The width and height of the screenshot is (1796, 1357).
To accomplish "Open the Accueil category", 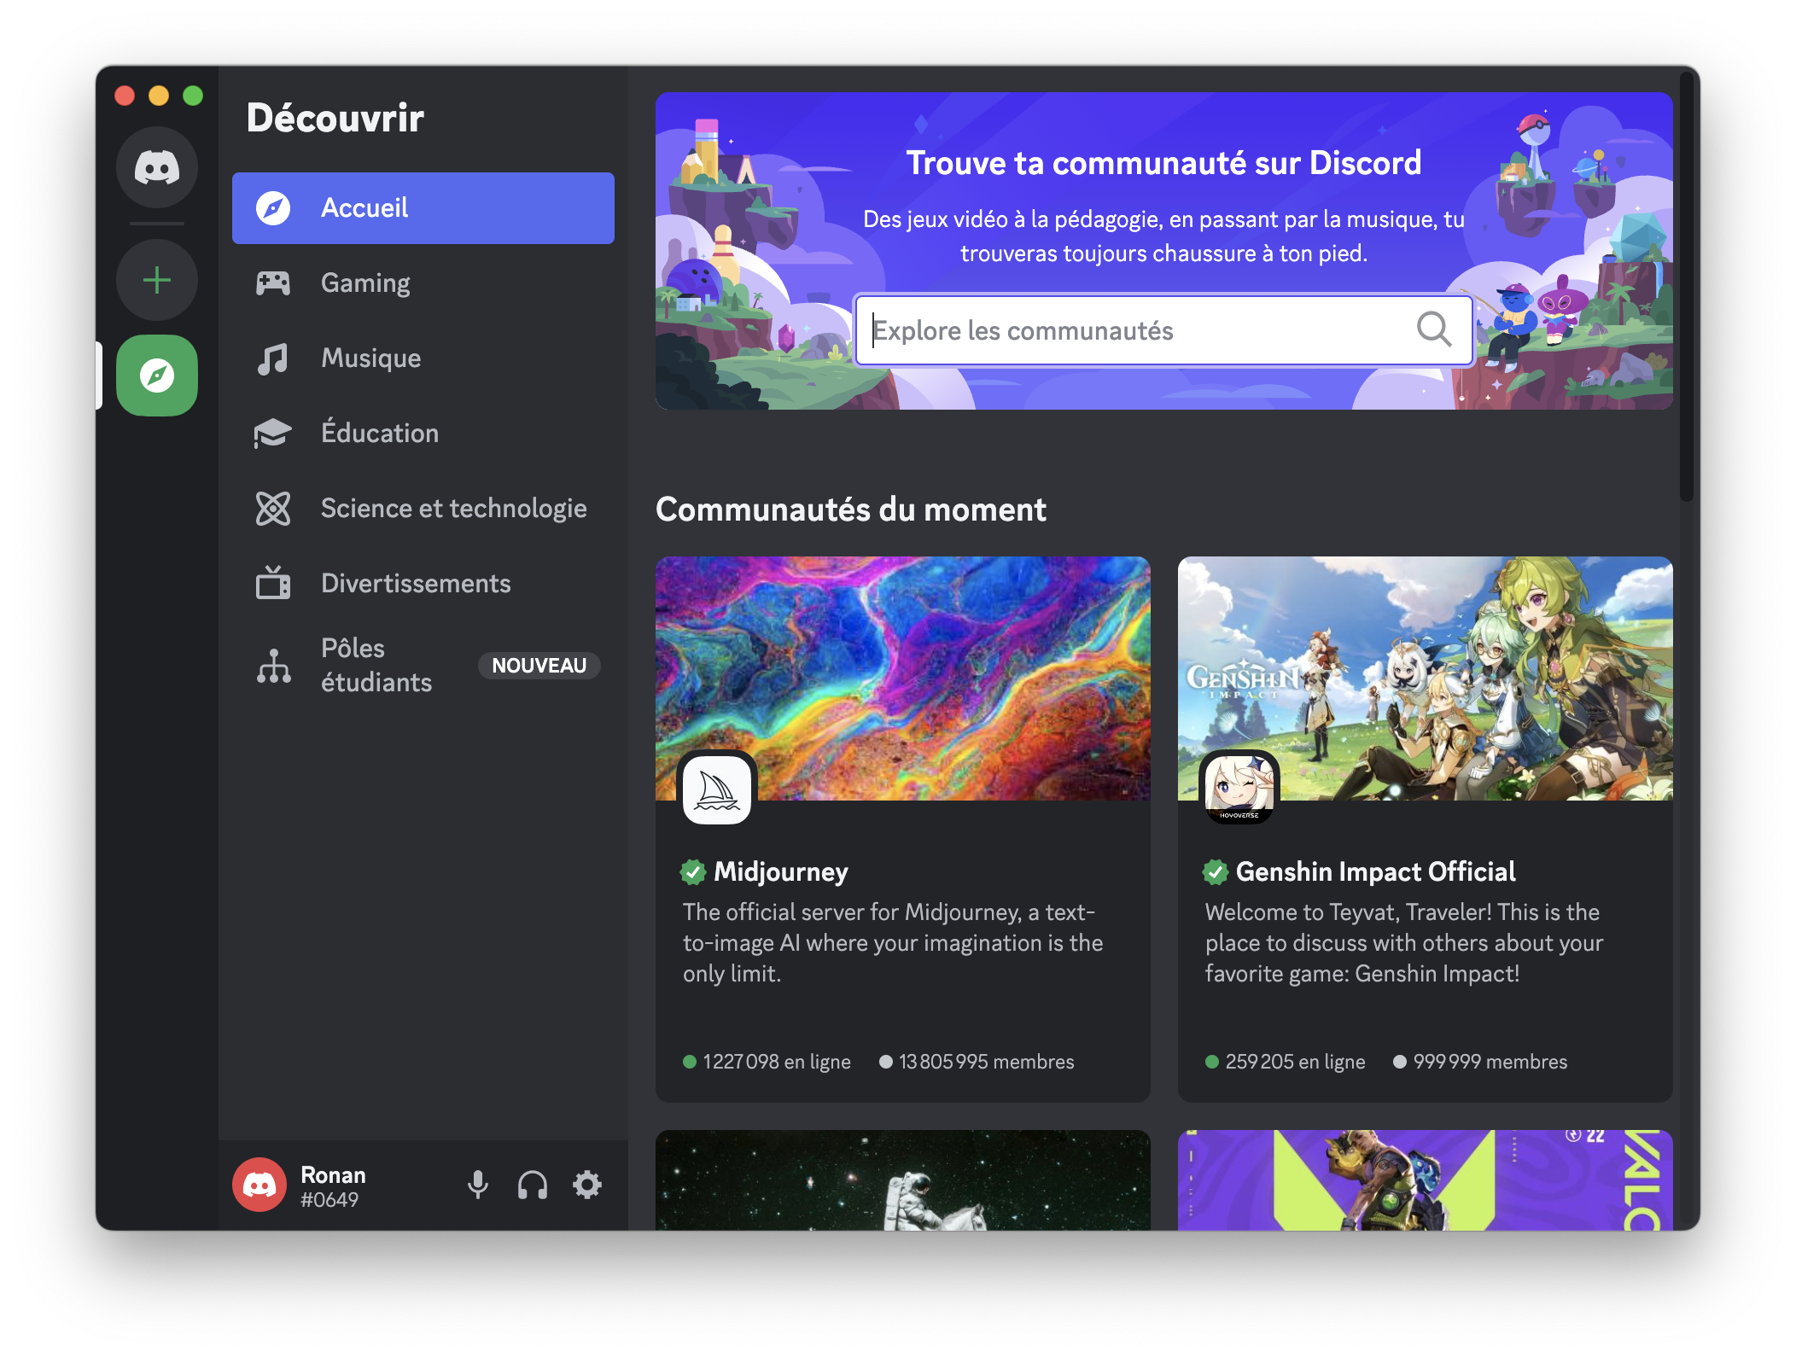I will point(423,208).
